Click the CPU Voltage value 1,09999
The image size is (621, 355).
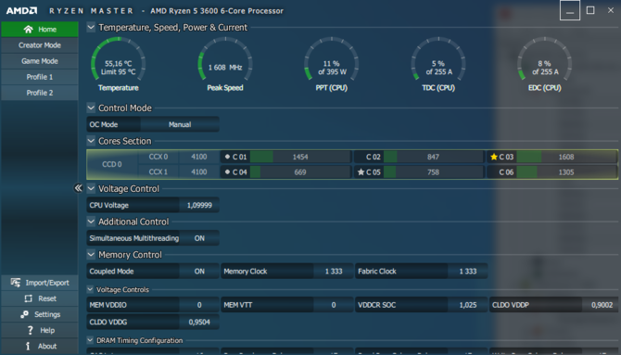pyautogui.click(x=199, y=205)
